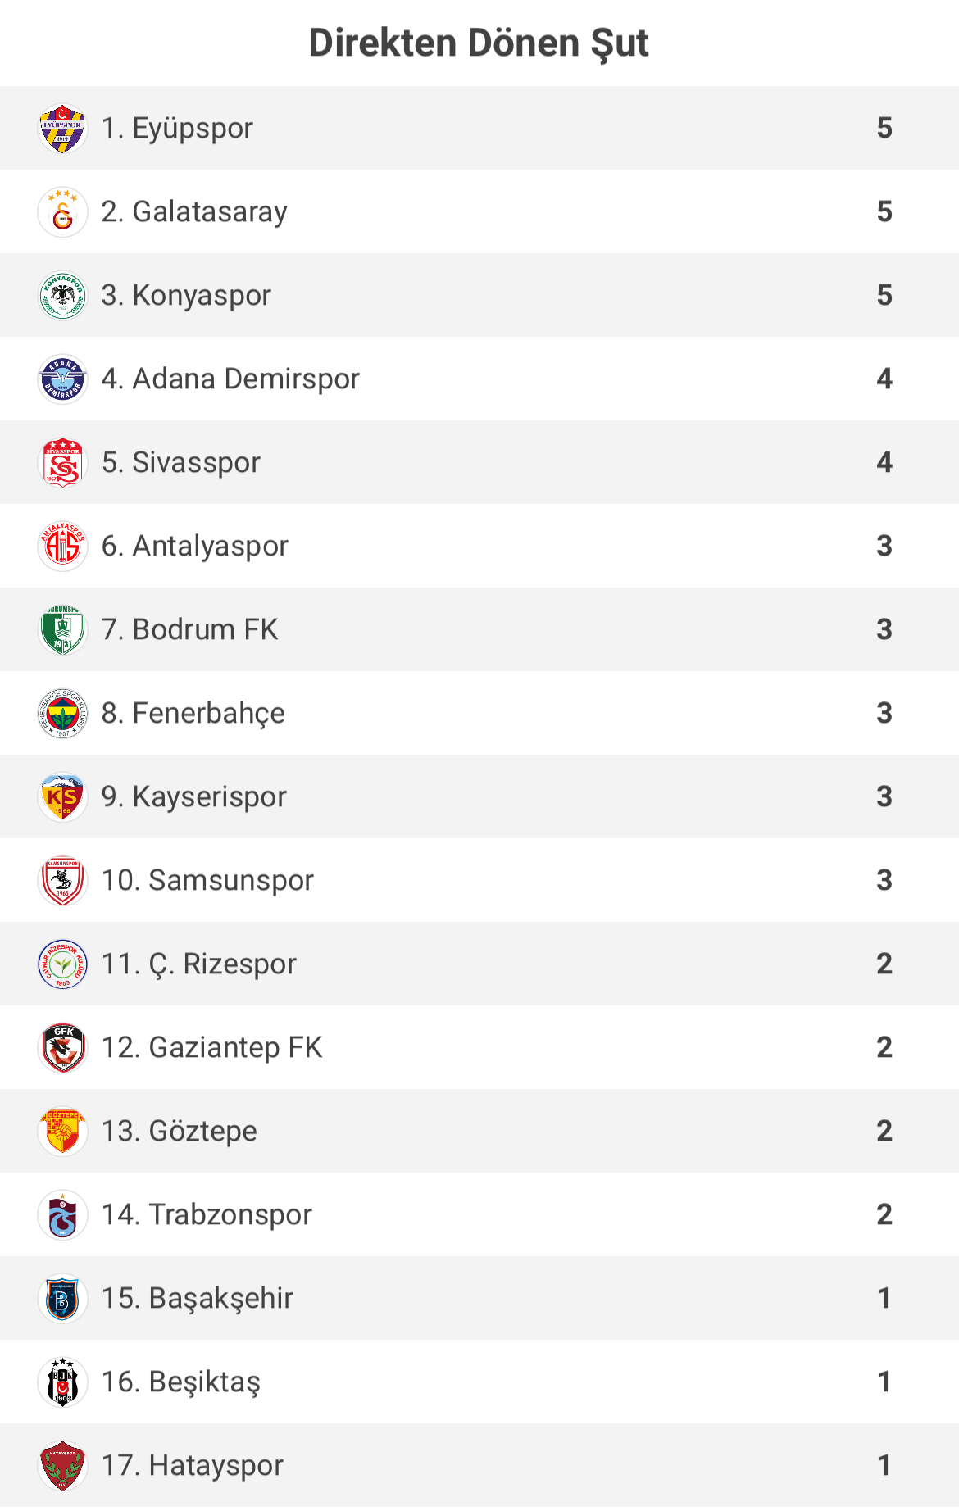Click the Hatayspor club crest

[62, 1466]
